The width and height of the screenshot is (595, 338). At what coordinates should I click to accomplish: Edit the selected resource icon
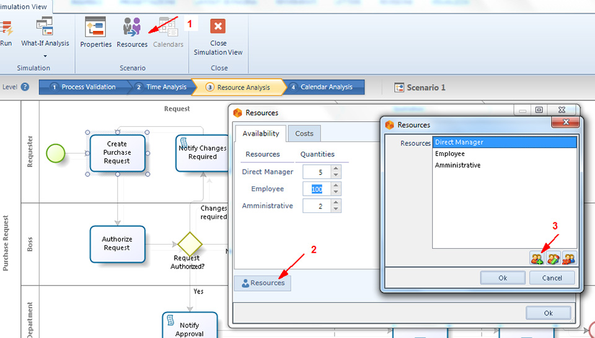click(x=553, y=258)
